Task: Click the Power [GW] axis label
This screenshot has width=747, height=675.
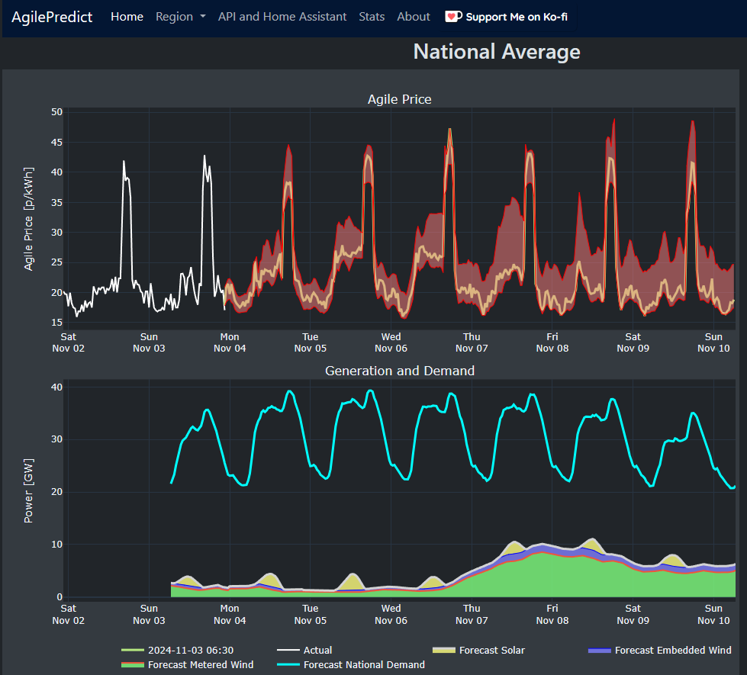Action: click(x=28, y=491)
